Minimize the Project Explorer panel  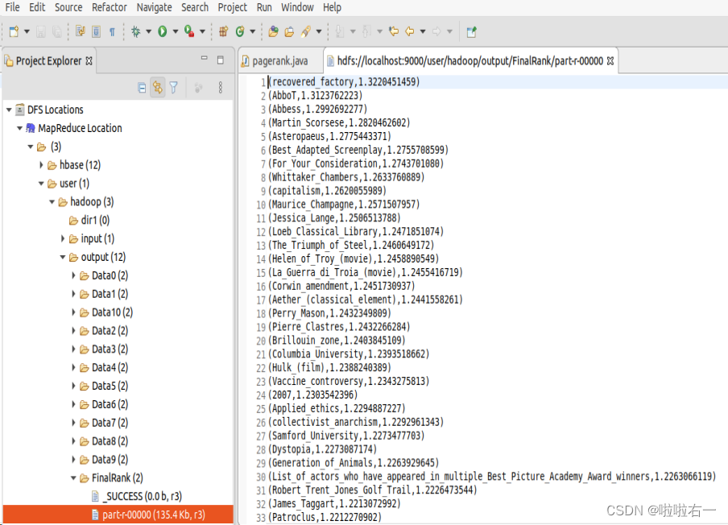click(204, 59)
